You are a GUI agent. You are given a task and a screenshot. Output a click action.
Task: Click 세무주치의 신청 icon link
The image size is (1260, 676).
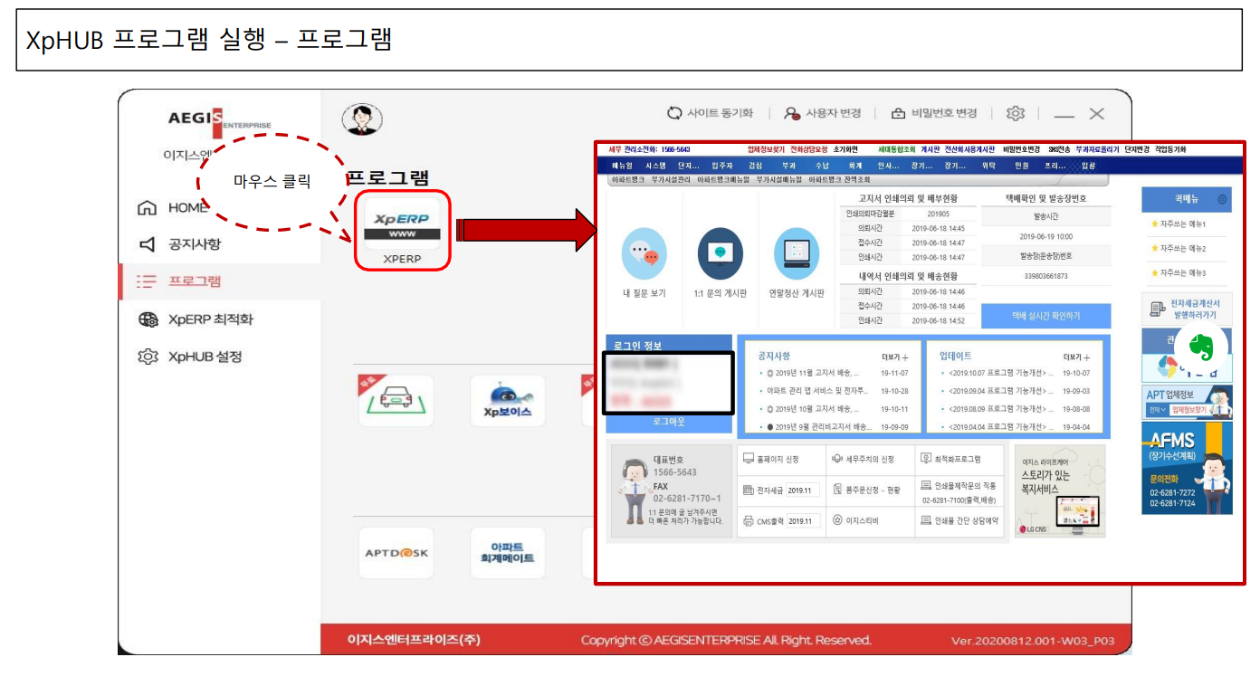pyautogui.click(x=864, y=459)
